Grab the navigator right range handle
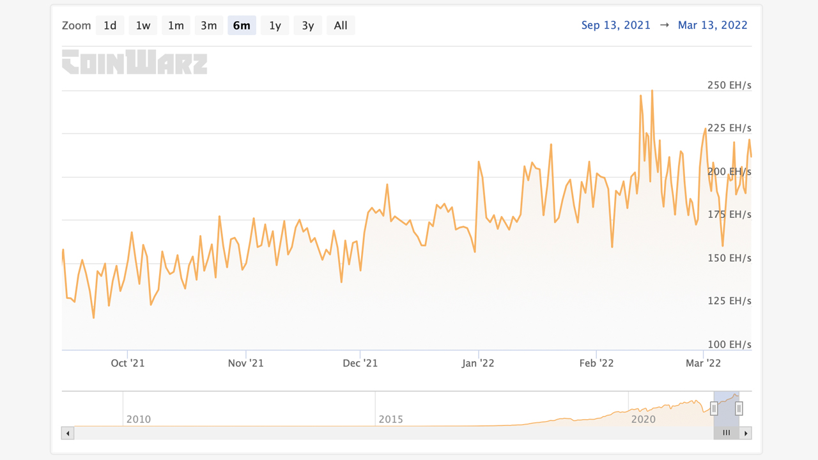 click(739, 408)
